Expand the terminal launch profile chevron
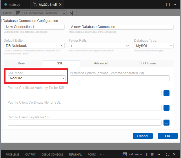Screen dimensions: 181x158 pos(141,155)
